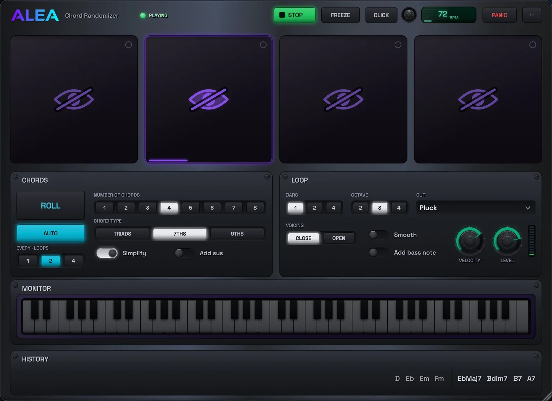552x401 pixels.
Task: Collapse the MONITOR panel with its corner button
Action: (x=537, y=285)
